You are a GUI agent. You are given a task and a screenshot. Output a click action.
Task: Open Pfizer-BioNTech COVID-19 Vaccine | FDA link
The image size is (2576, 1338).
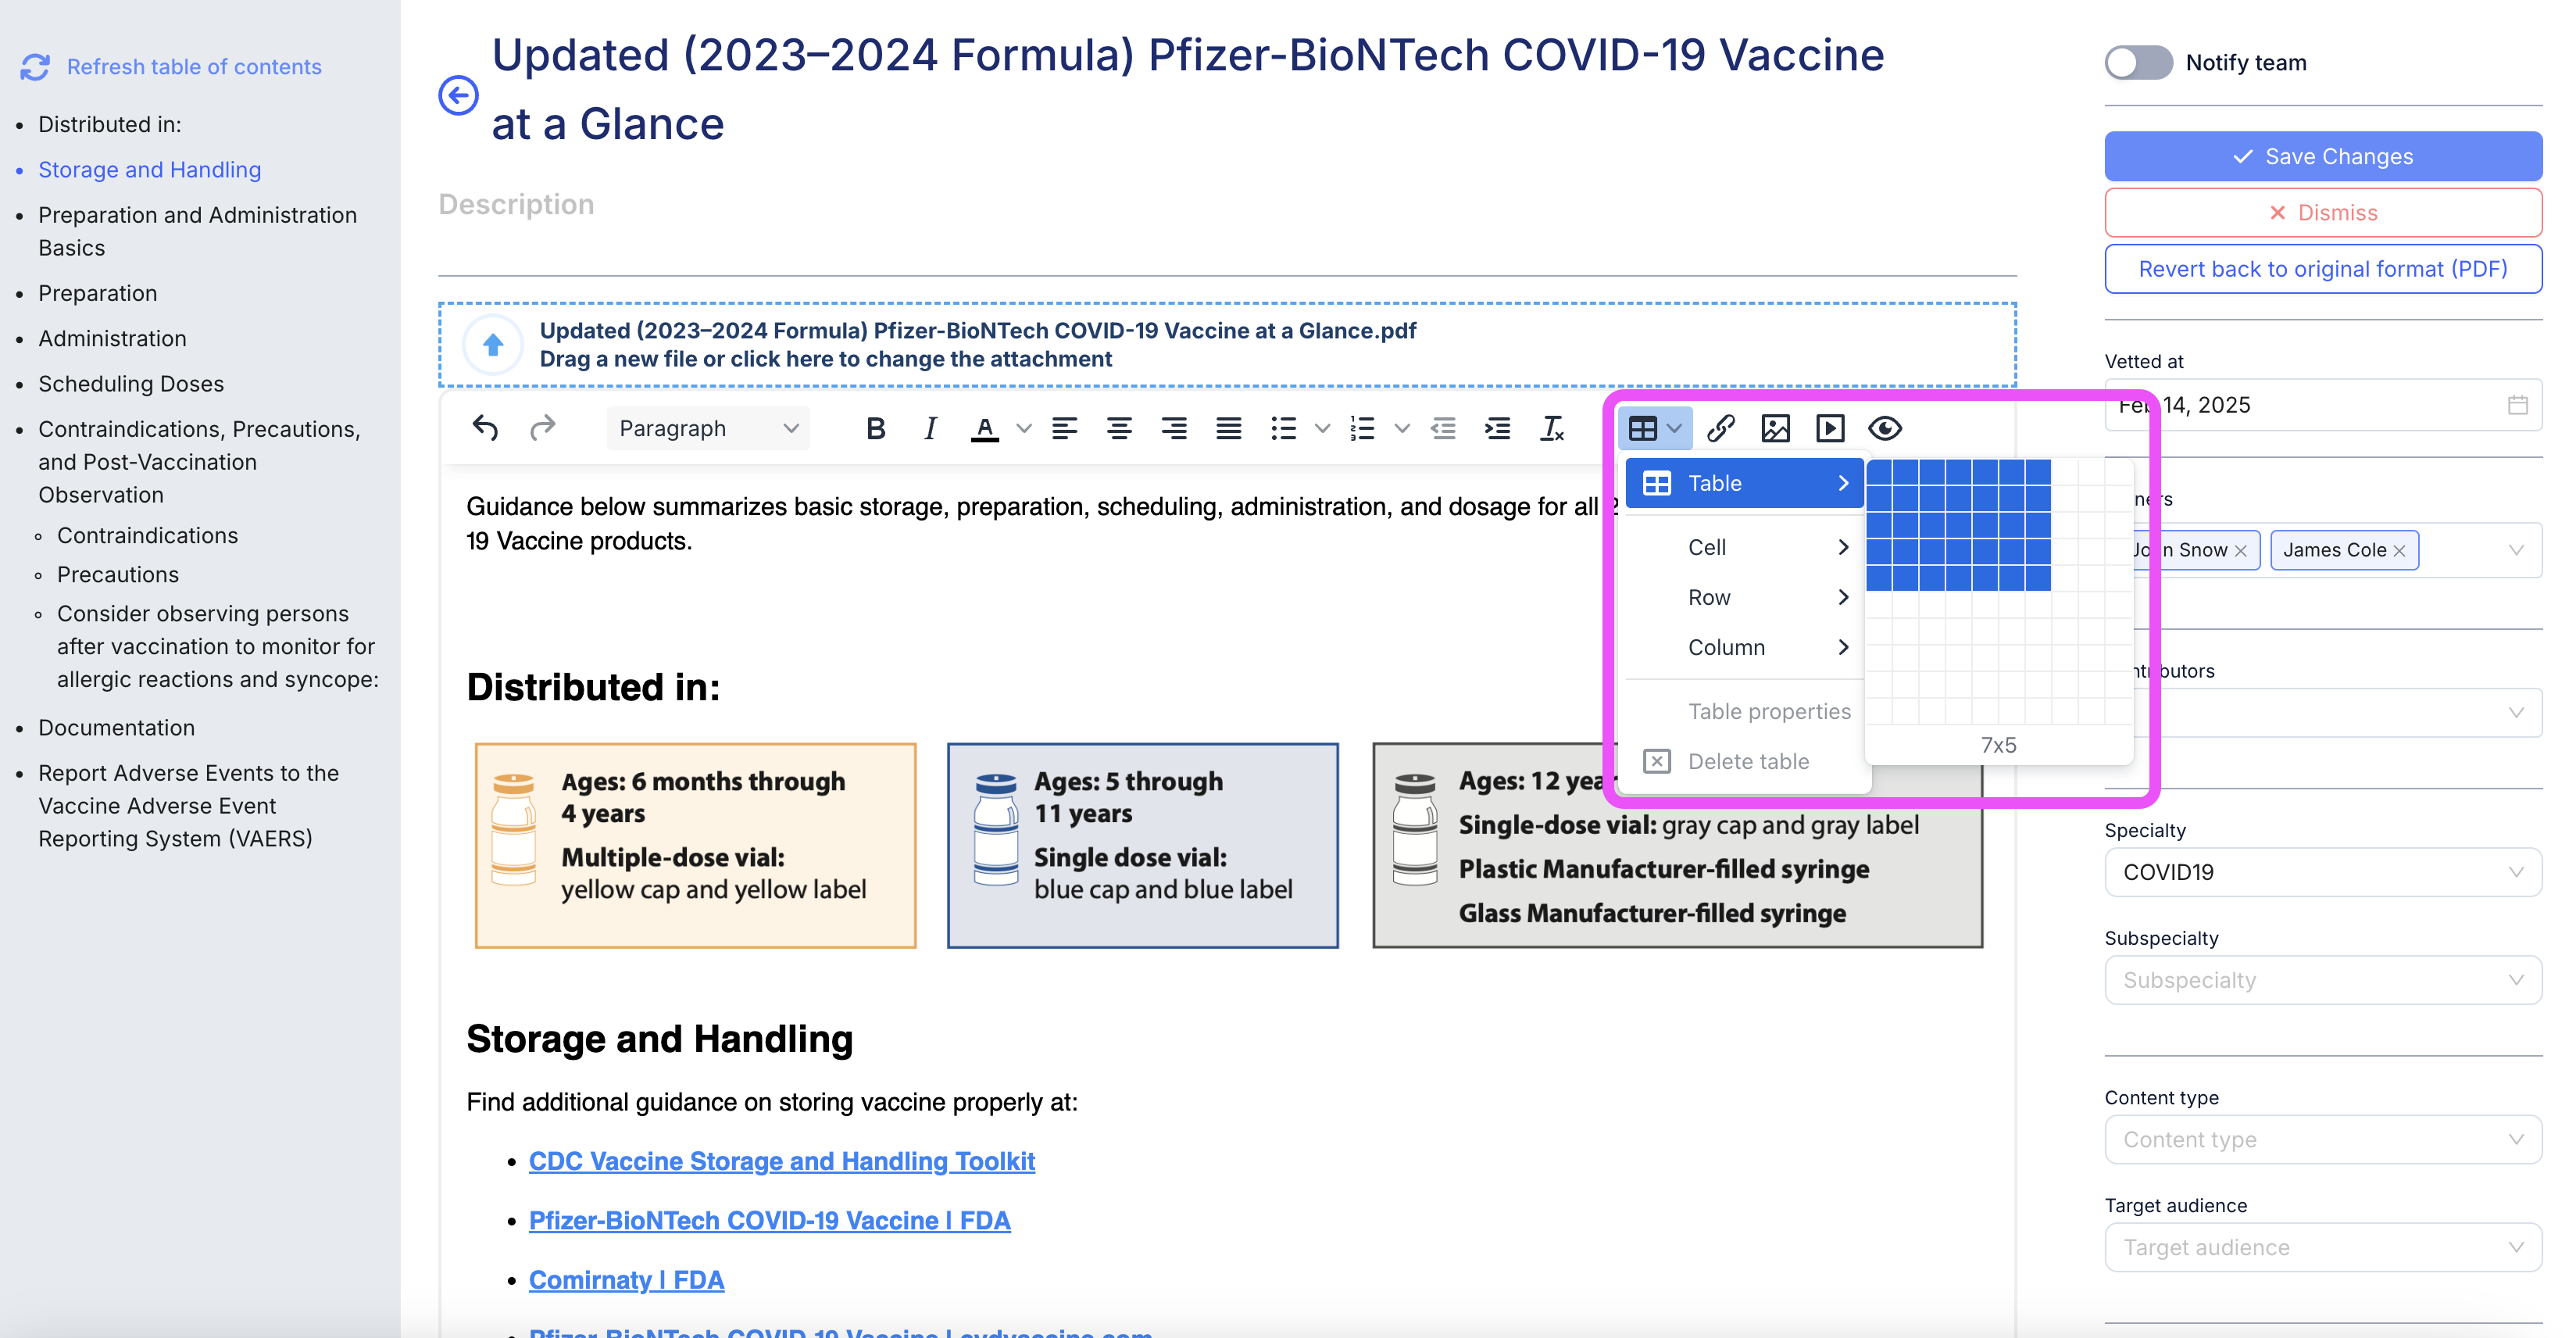point(769,1220)
